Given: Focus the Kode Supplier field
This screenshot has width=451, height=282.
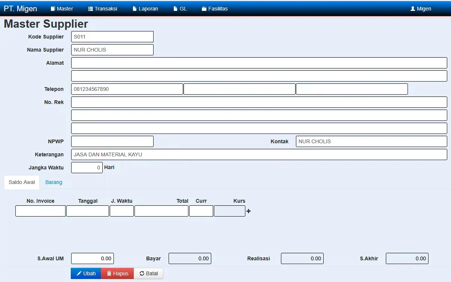Looking at the screenshot, I should point(112,37).
